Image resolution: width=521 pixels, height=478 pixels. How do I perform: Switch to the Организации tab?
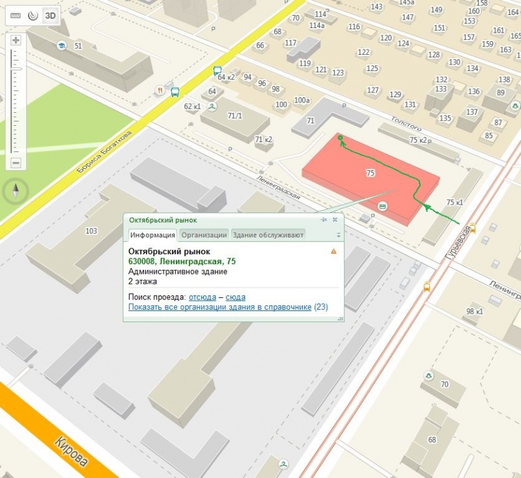tap(204, 235)
